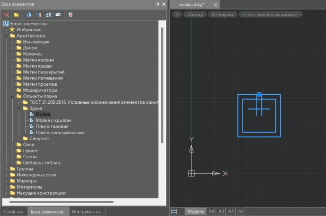
Task: Click the Сверху view button
Action: tap(195, 14)
